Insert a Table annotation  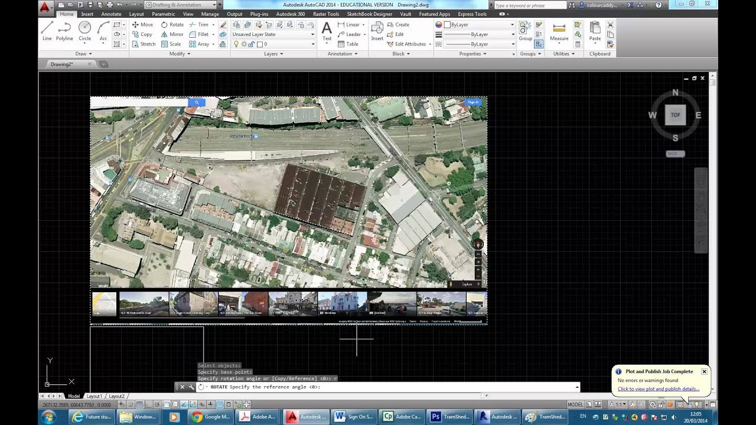click(348, 44)
